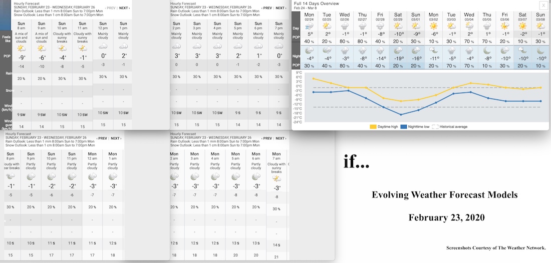Click the Sun 8 am sun-and-clouds weather icon
This screenshot has width=551, height=263.
[21, 48]
